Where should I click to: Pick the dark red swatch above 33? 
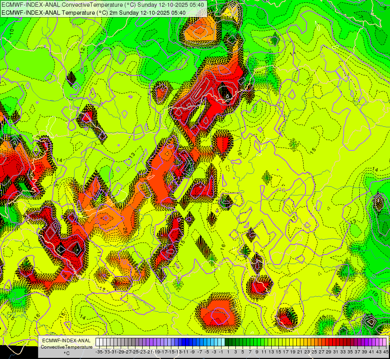(x=341, y=342)
